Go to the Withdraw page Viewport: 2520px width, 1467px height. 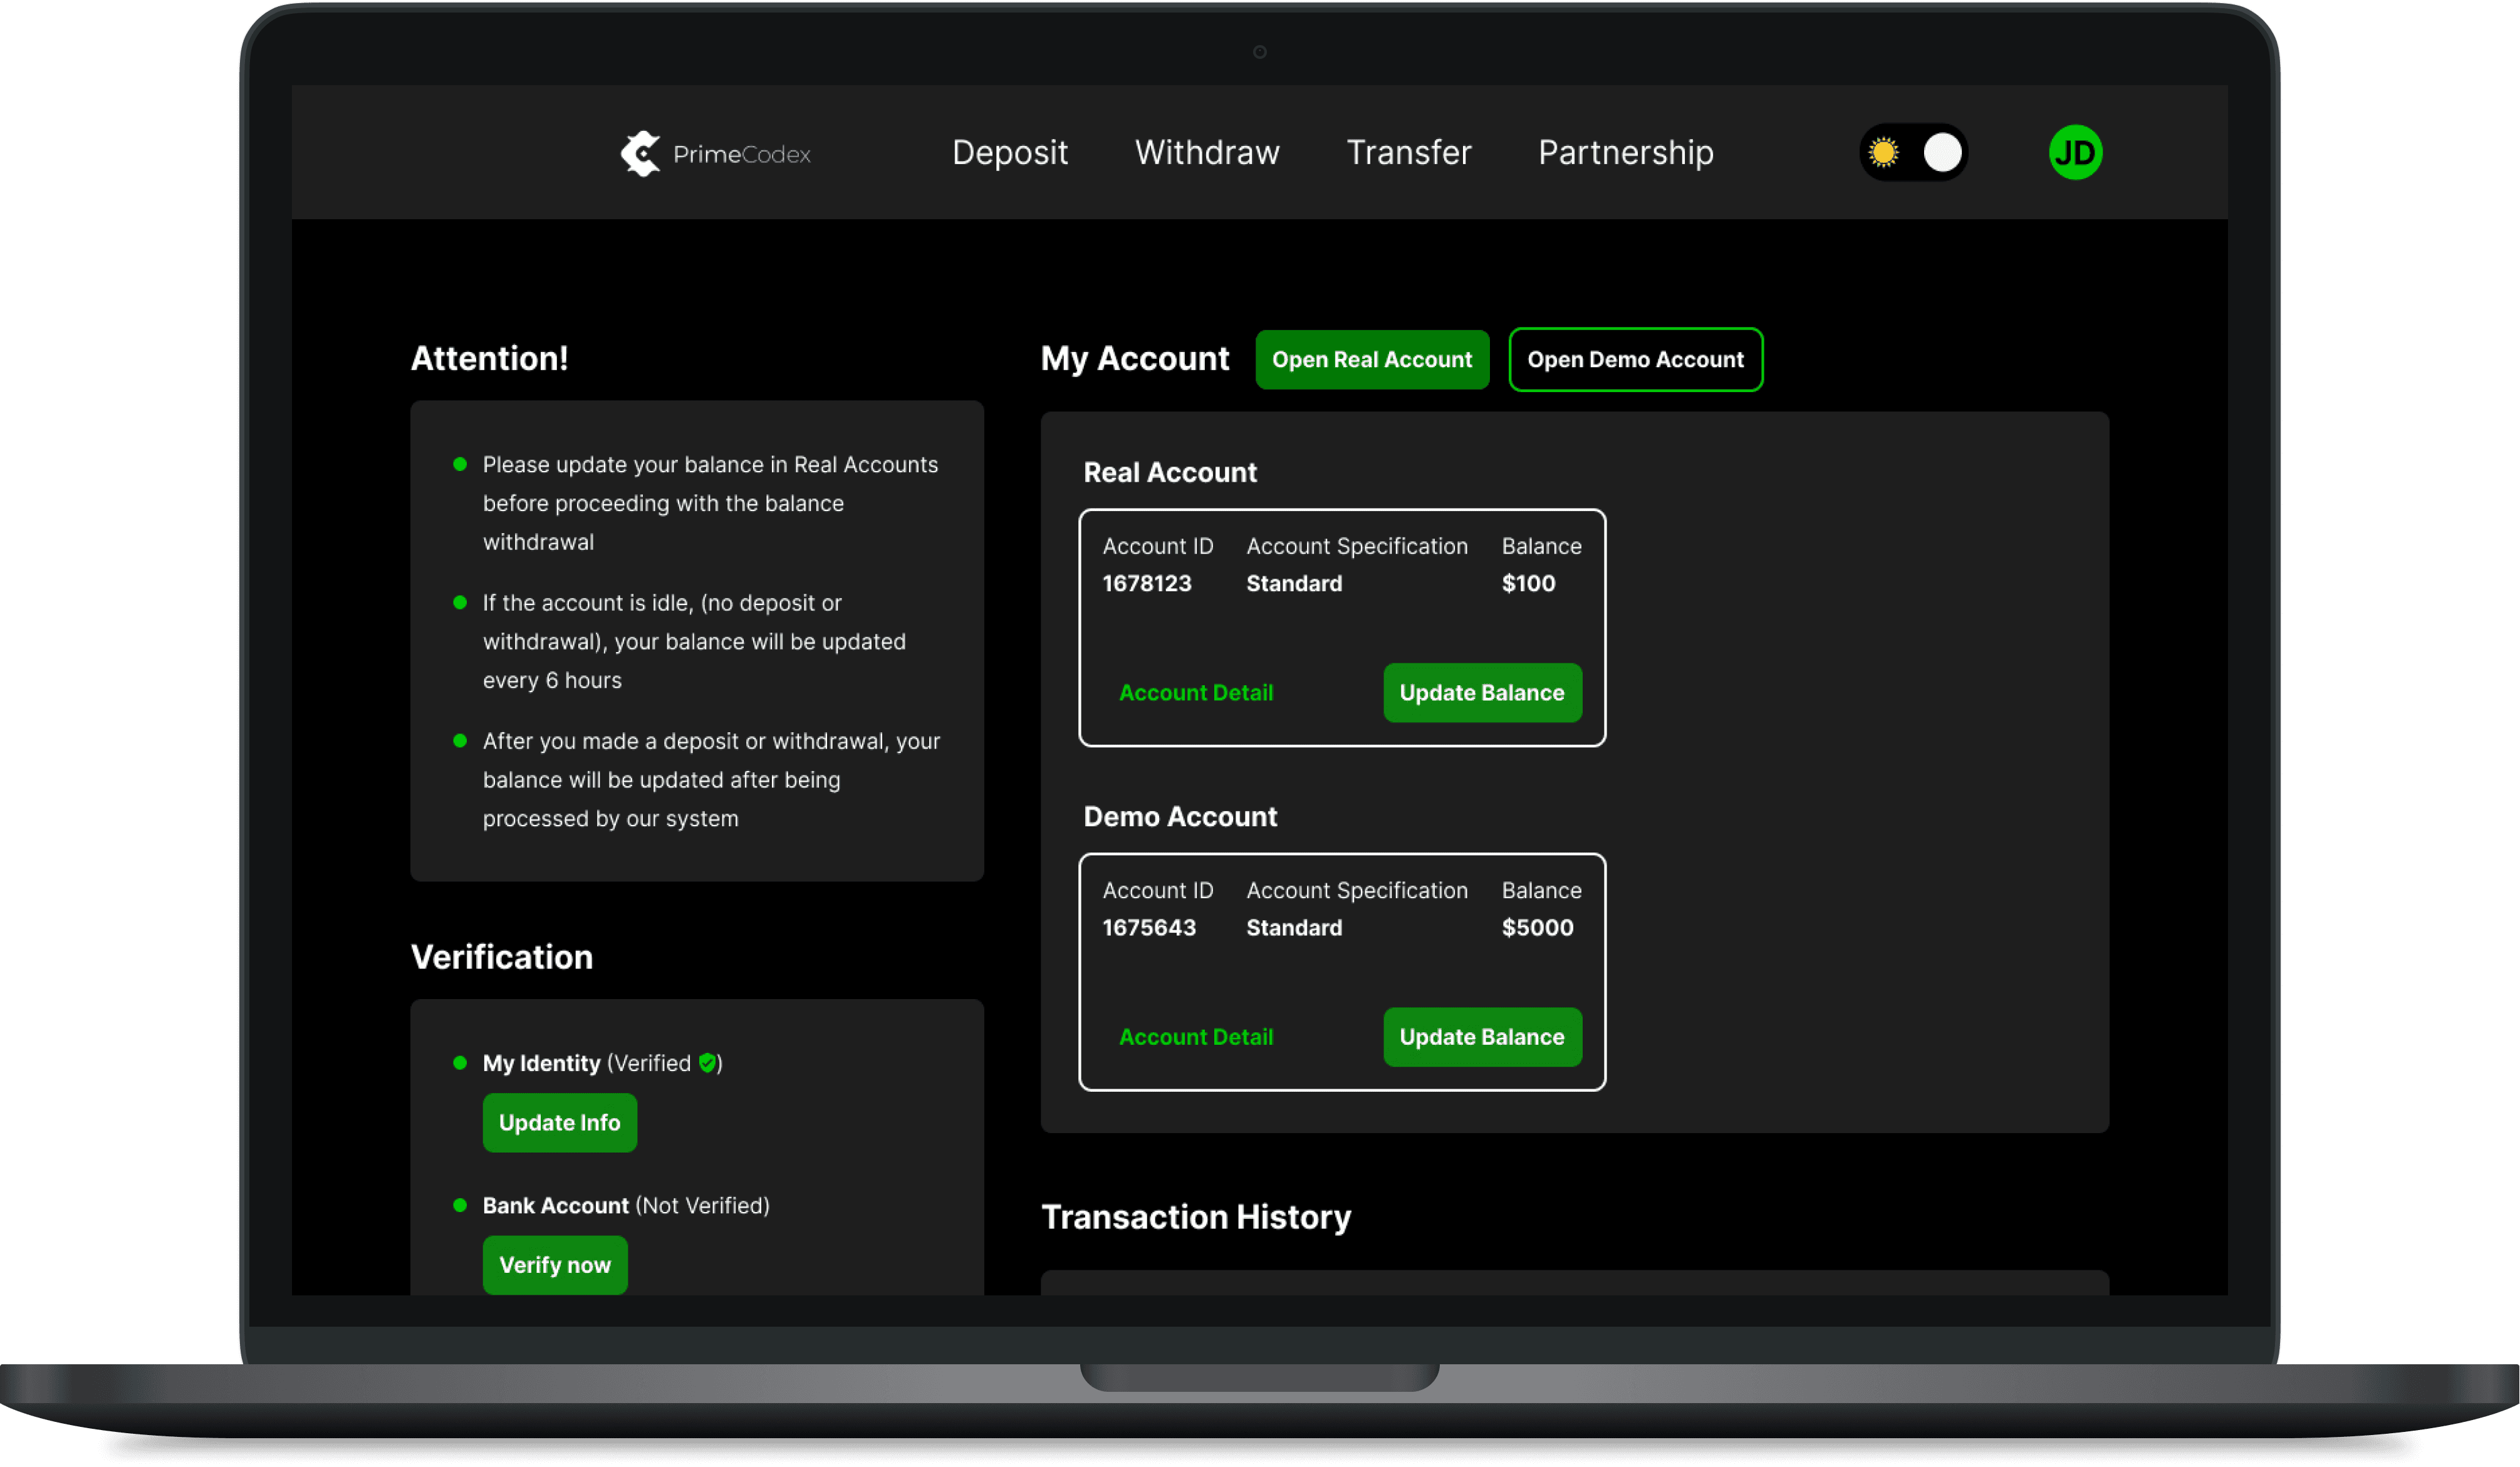[1206, 153]
